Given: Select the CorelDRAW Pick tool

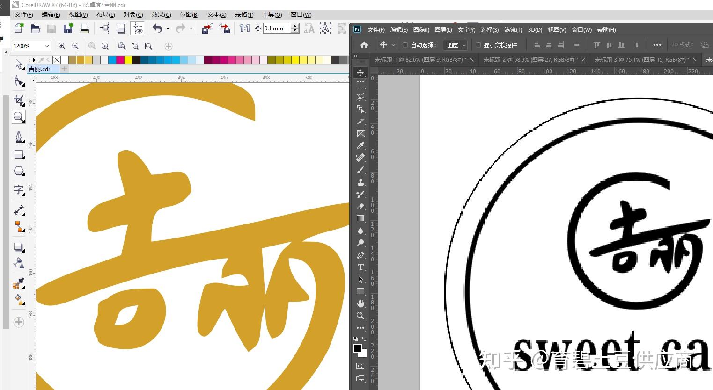Looking at the screenshot, I should coord(19,64).
